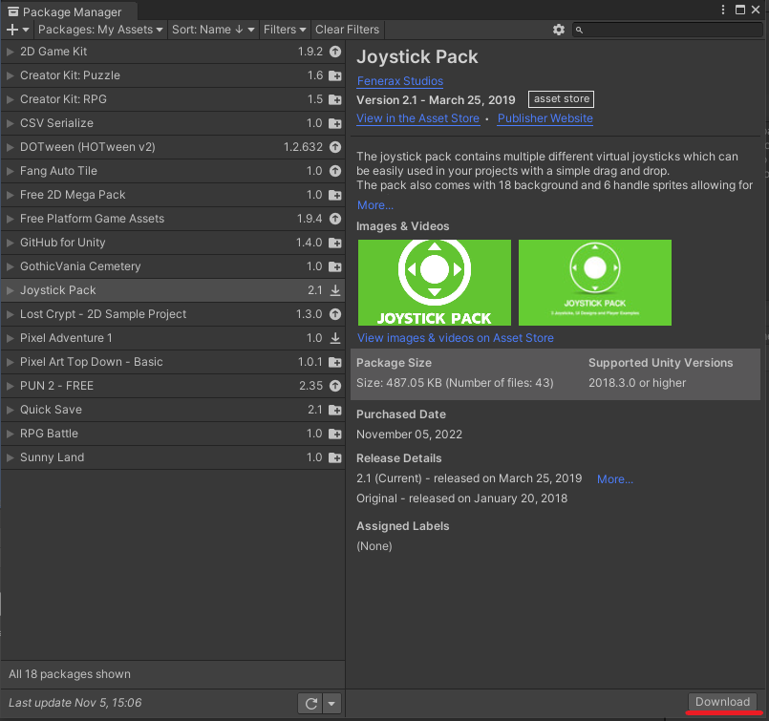Expand the Joystick Pack list entry
Image resolution: width=769 pixels, height=721 pixels.
pyautogui.click(x=10, y=290)
